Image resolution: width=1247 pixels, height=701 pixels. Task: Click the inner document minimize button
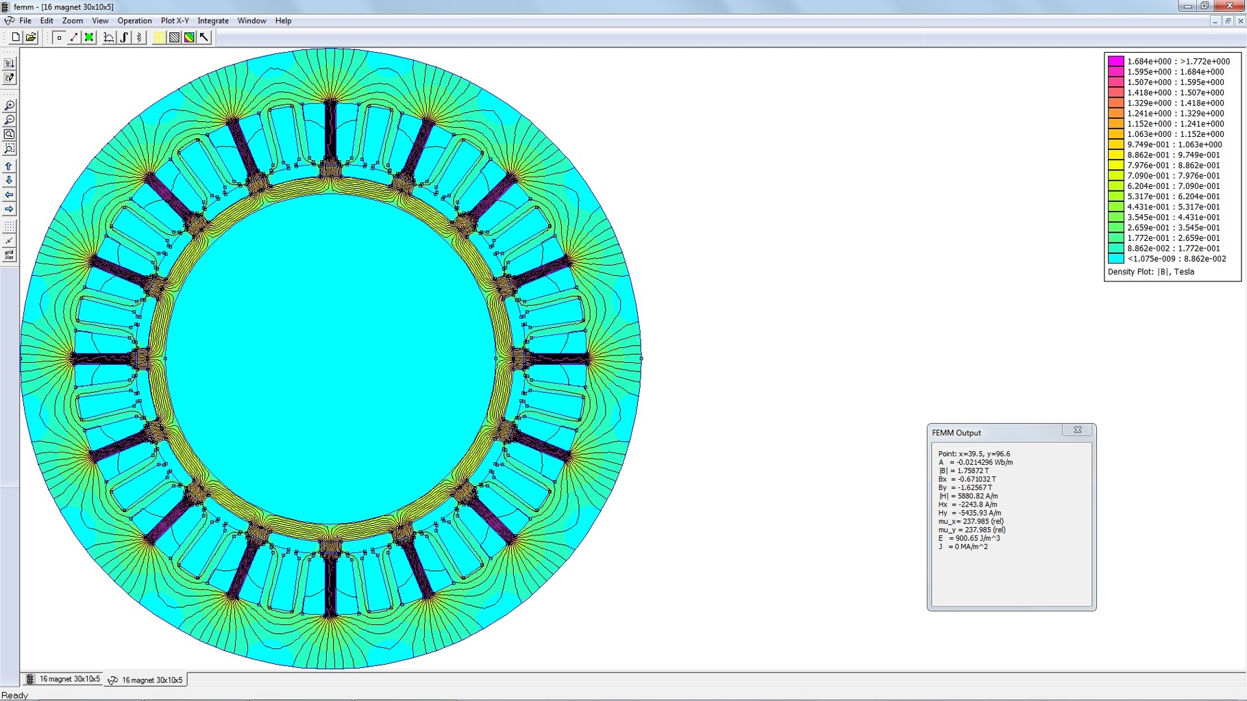1215,21
